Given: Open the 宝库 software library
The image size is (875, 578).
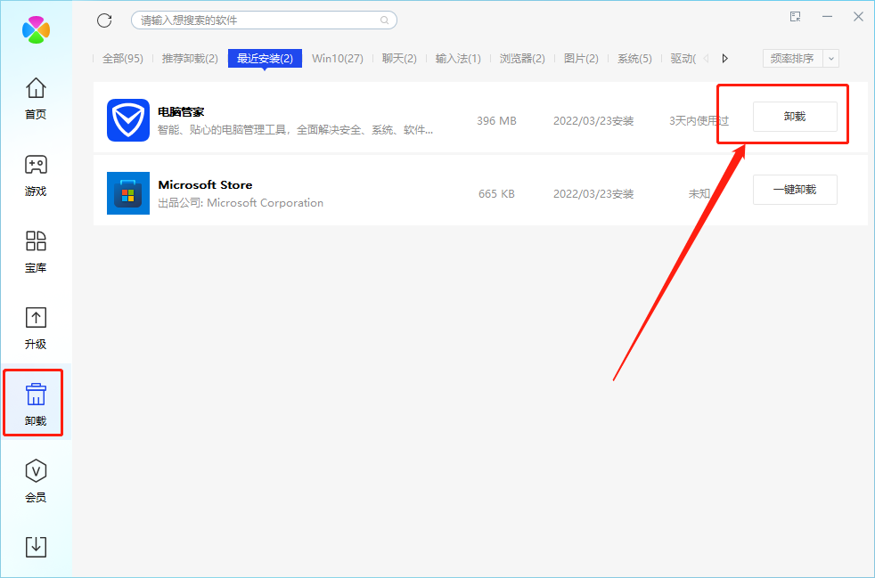Looking at the screenshot, I should point(36,252).
